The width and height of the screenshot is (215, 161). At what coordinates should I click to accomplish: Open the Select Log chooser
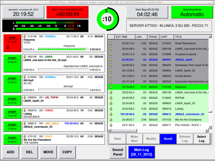click(x=201, y=139)
